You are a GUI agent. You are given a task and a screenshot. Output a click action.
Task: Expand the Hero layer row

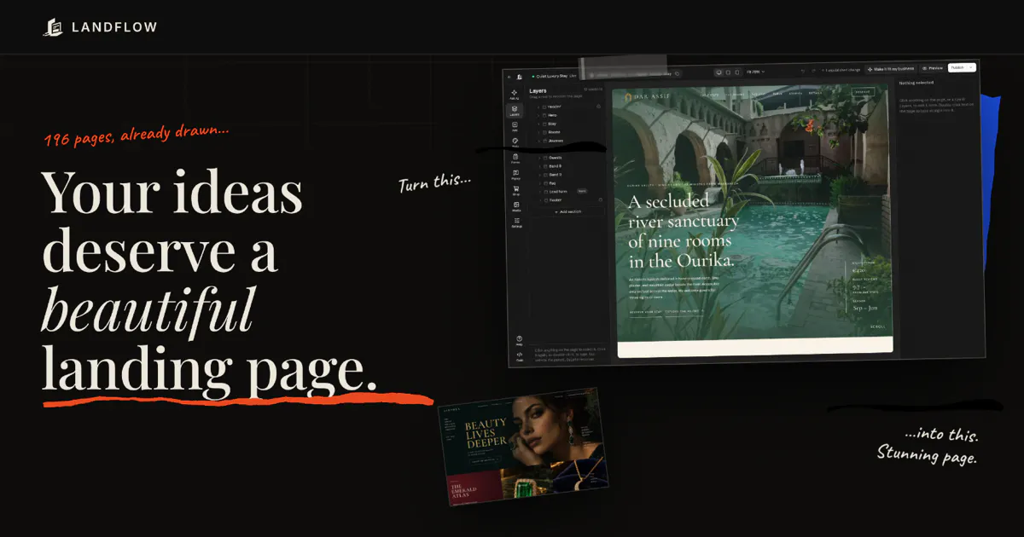(x=539, y=115)
